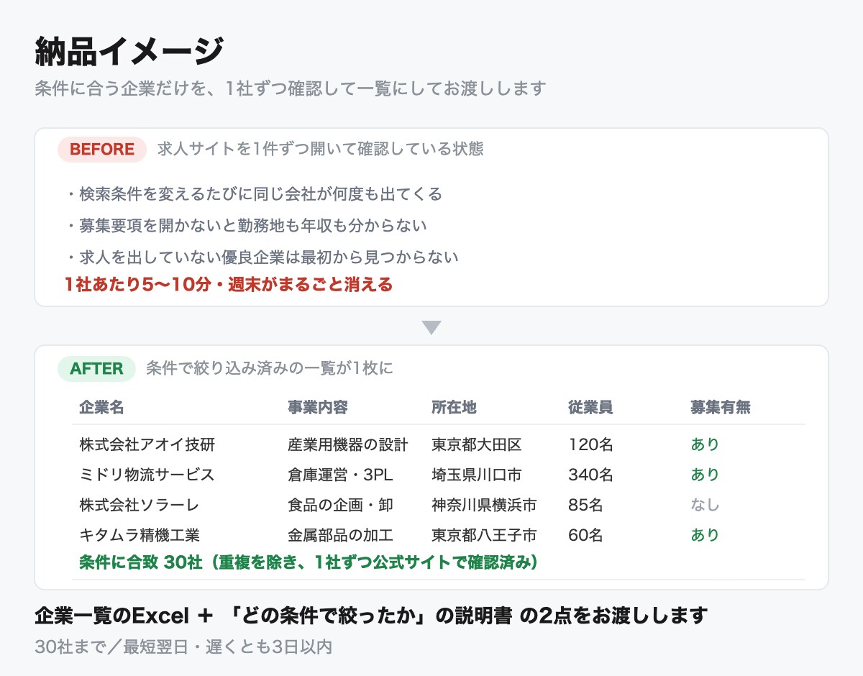This screenshot has height=676, width=863.
Task: Click location 埼玉県川口市
Action: click(477, 475)
